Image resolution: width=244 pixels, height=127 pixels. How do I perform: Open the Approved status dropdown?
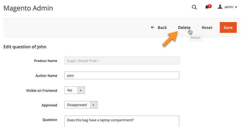click(x=81, y=105)
